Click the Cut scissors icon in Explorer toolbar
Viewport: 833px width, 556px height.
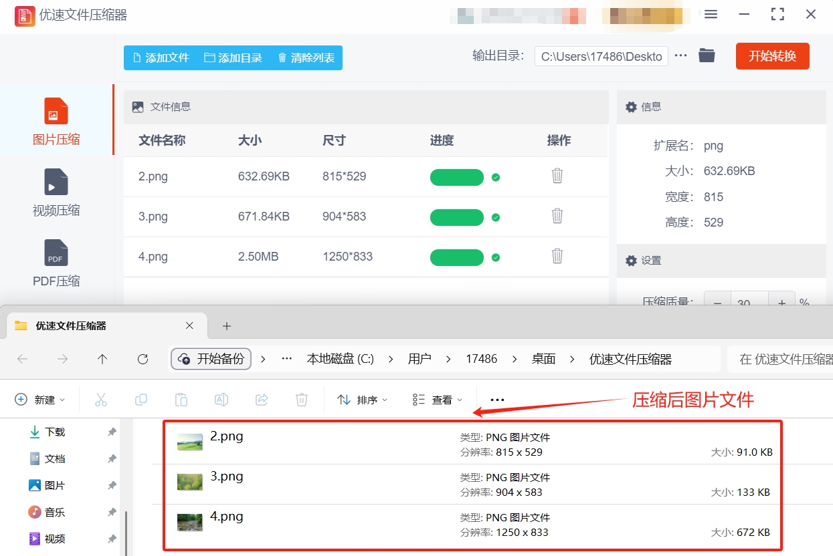point(101,400)
